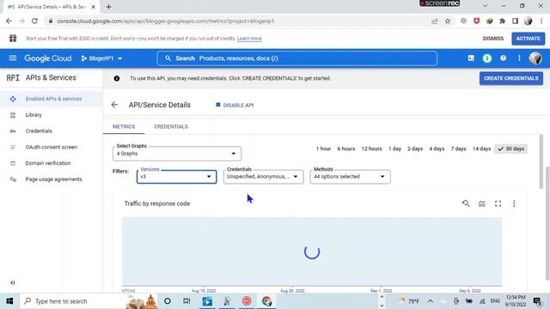550x309 pixels.
Task: Click the Domain verification icon
Action: coord(13,163)
